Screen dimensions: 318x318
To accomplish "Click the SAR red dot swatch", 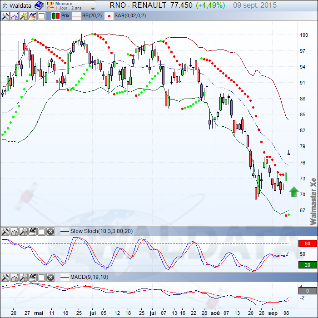I will click(x=109, y=16).
